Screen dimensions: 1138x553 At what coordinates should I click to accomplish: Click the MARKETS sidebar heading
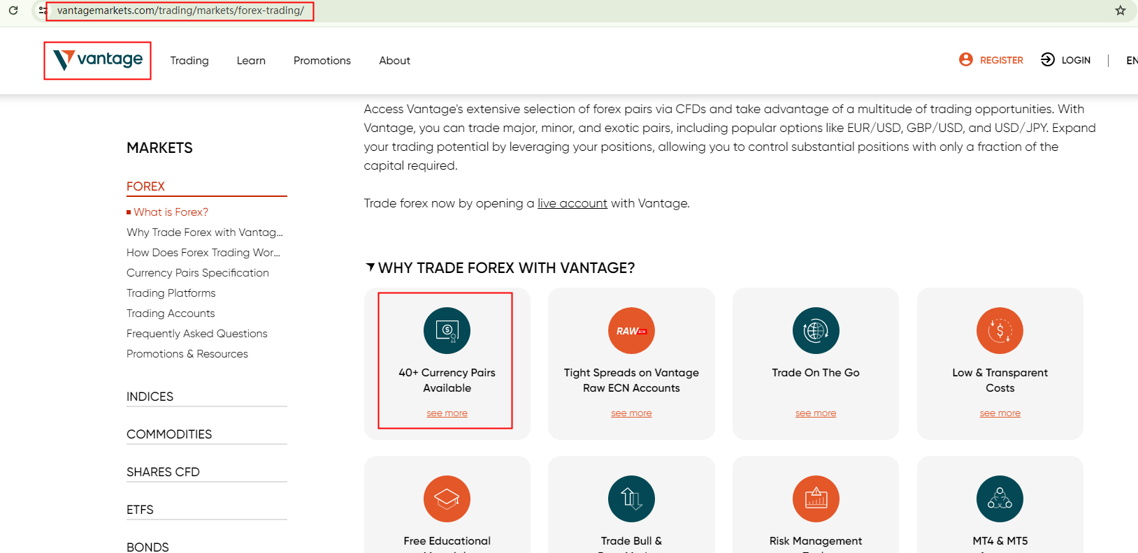click(159, 148)
